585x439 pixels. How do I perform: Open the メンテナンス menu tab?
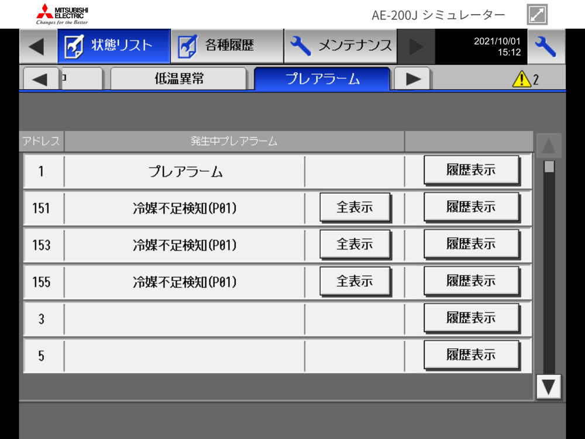(340, 46)
